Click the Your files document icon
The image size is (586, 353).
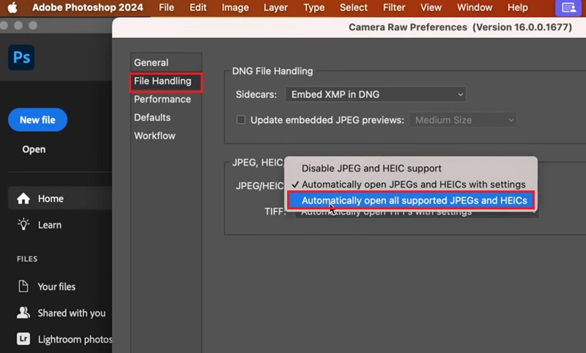[23, 286]
